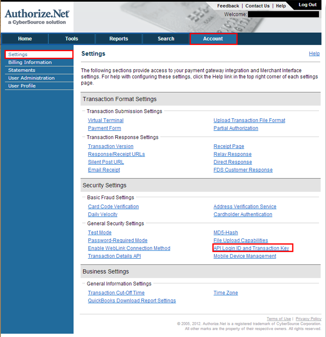Open the Tools tab
326x337 pixels.
(72, 39)
